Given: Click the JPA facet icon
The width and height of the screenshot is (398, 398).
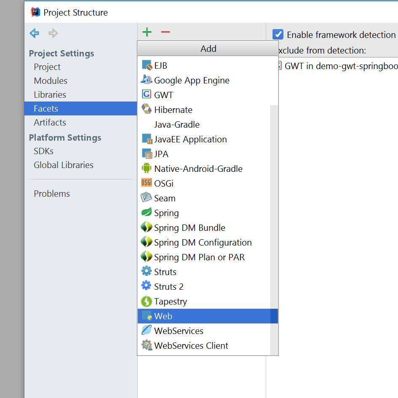Looking at the screenshot, I should point(147,154).
